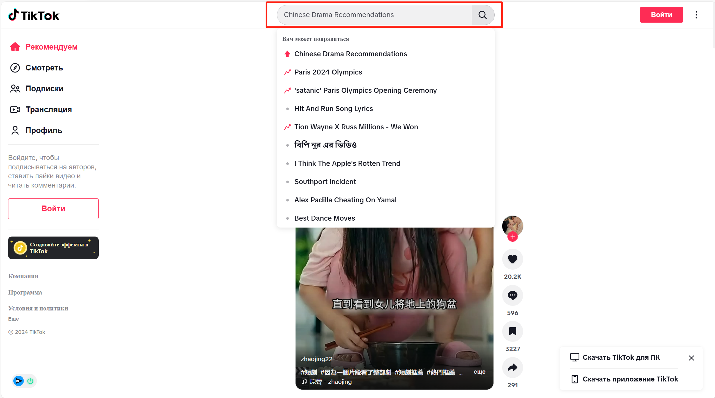This screenshot has height=398, width=715.
Task: Expand the Southport Incident search suggestion
Action: coord(325,181)
